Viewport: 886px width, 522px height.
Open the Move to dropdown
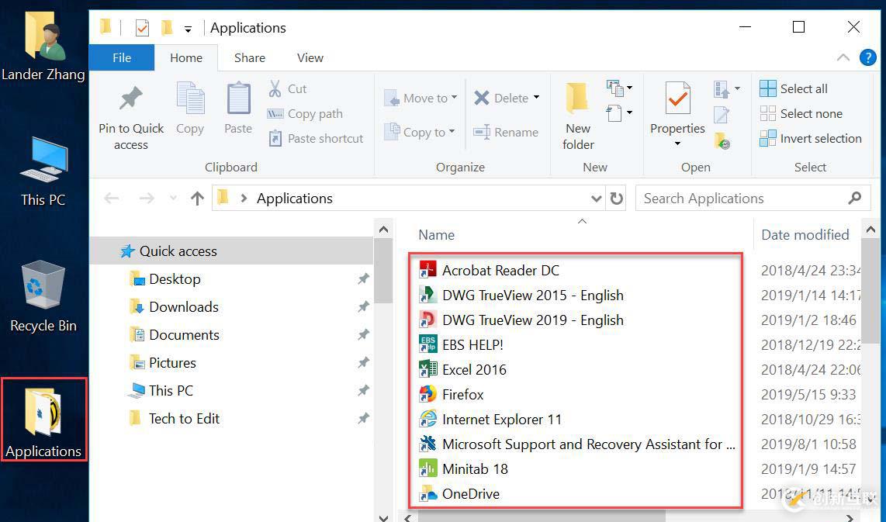[x=421, y=99]
